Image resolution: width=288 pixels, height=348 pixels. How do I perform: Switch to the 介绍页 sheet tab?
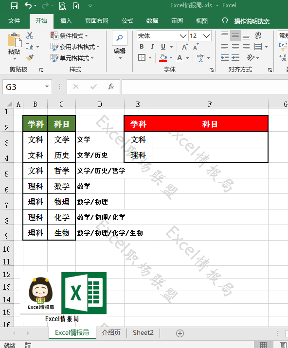pos(111,332)
